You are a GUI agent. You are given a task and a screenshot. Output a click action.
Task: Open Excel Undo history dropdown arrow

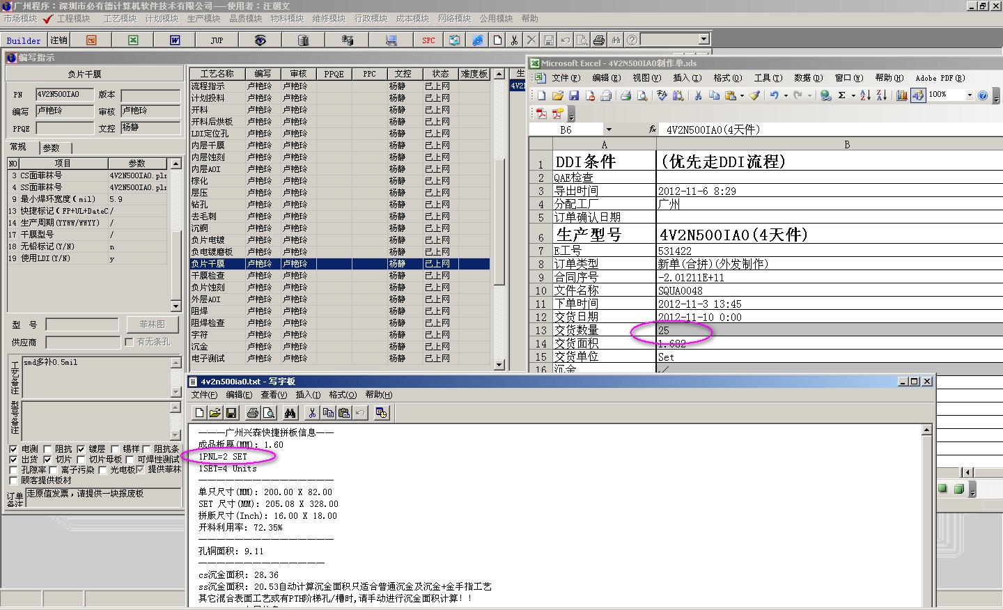pyautogui.click(x=786, y=96)
